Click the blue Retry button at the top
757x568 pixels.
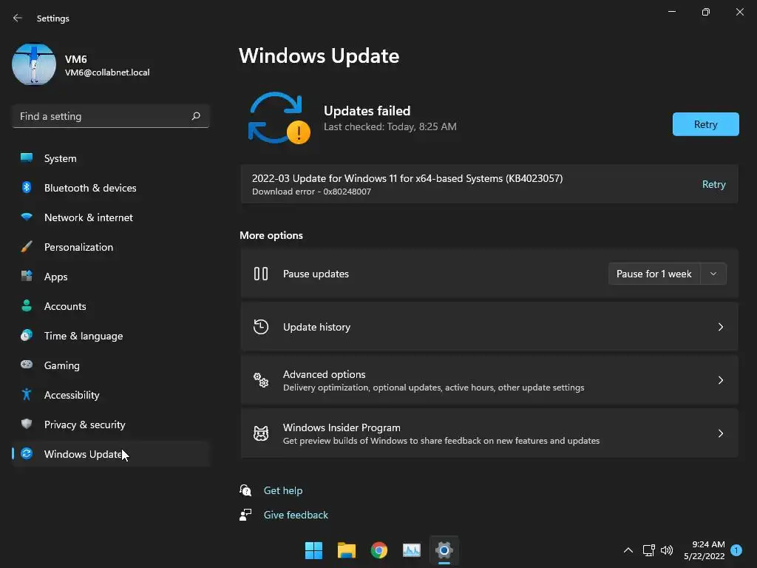[705, 124]
